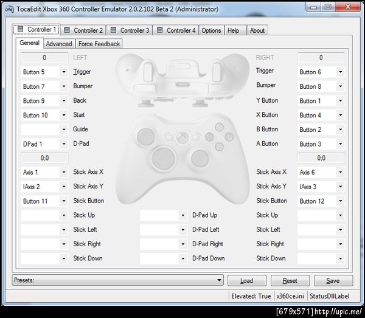Switch to the Advanced sub-tab
Screen dimensions: 365x318
click(59, 44)
